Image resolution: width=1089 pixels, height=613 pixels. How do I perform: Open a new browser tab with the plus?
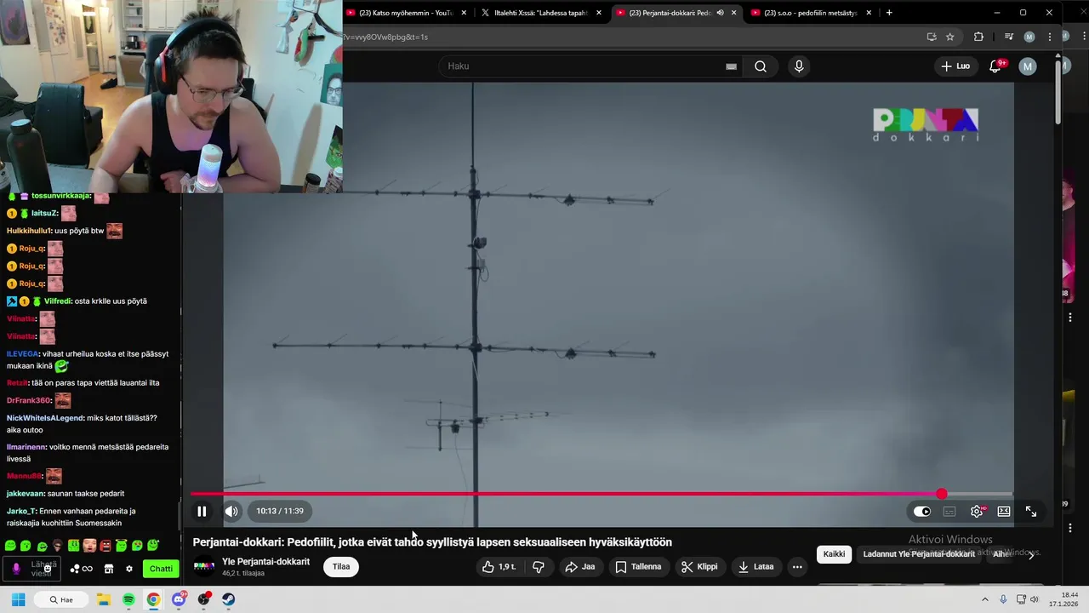889,13
